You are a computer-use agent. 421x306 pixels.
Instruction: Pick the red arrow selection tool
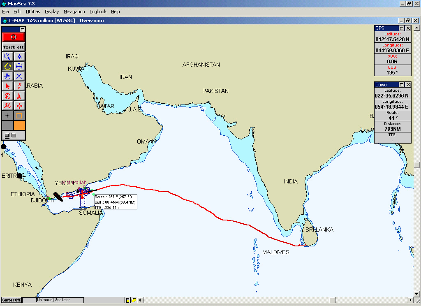[x=7, y=86]
